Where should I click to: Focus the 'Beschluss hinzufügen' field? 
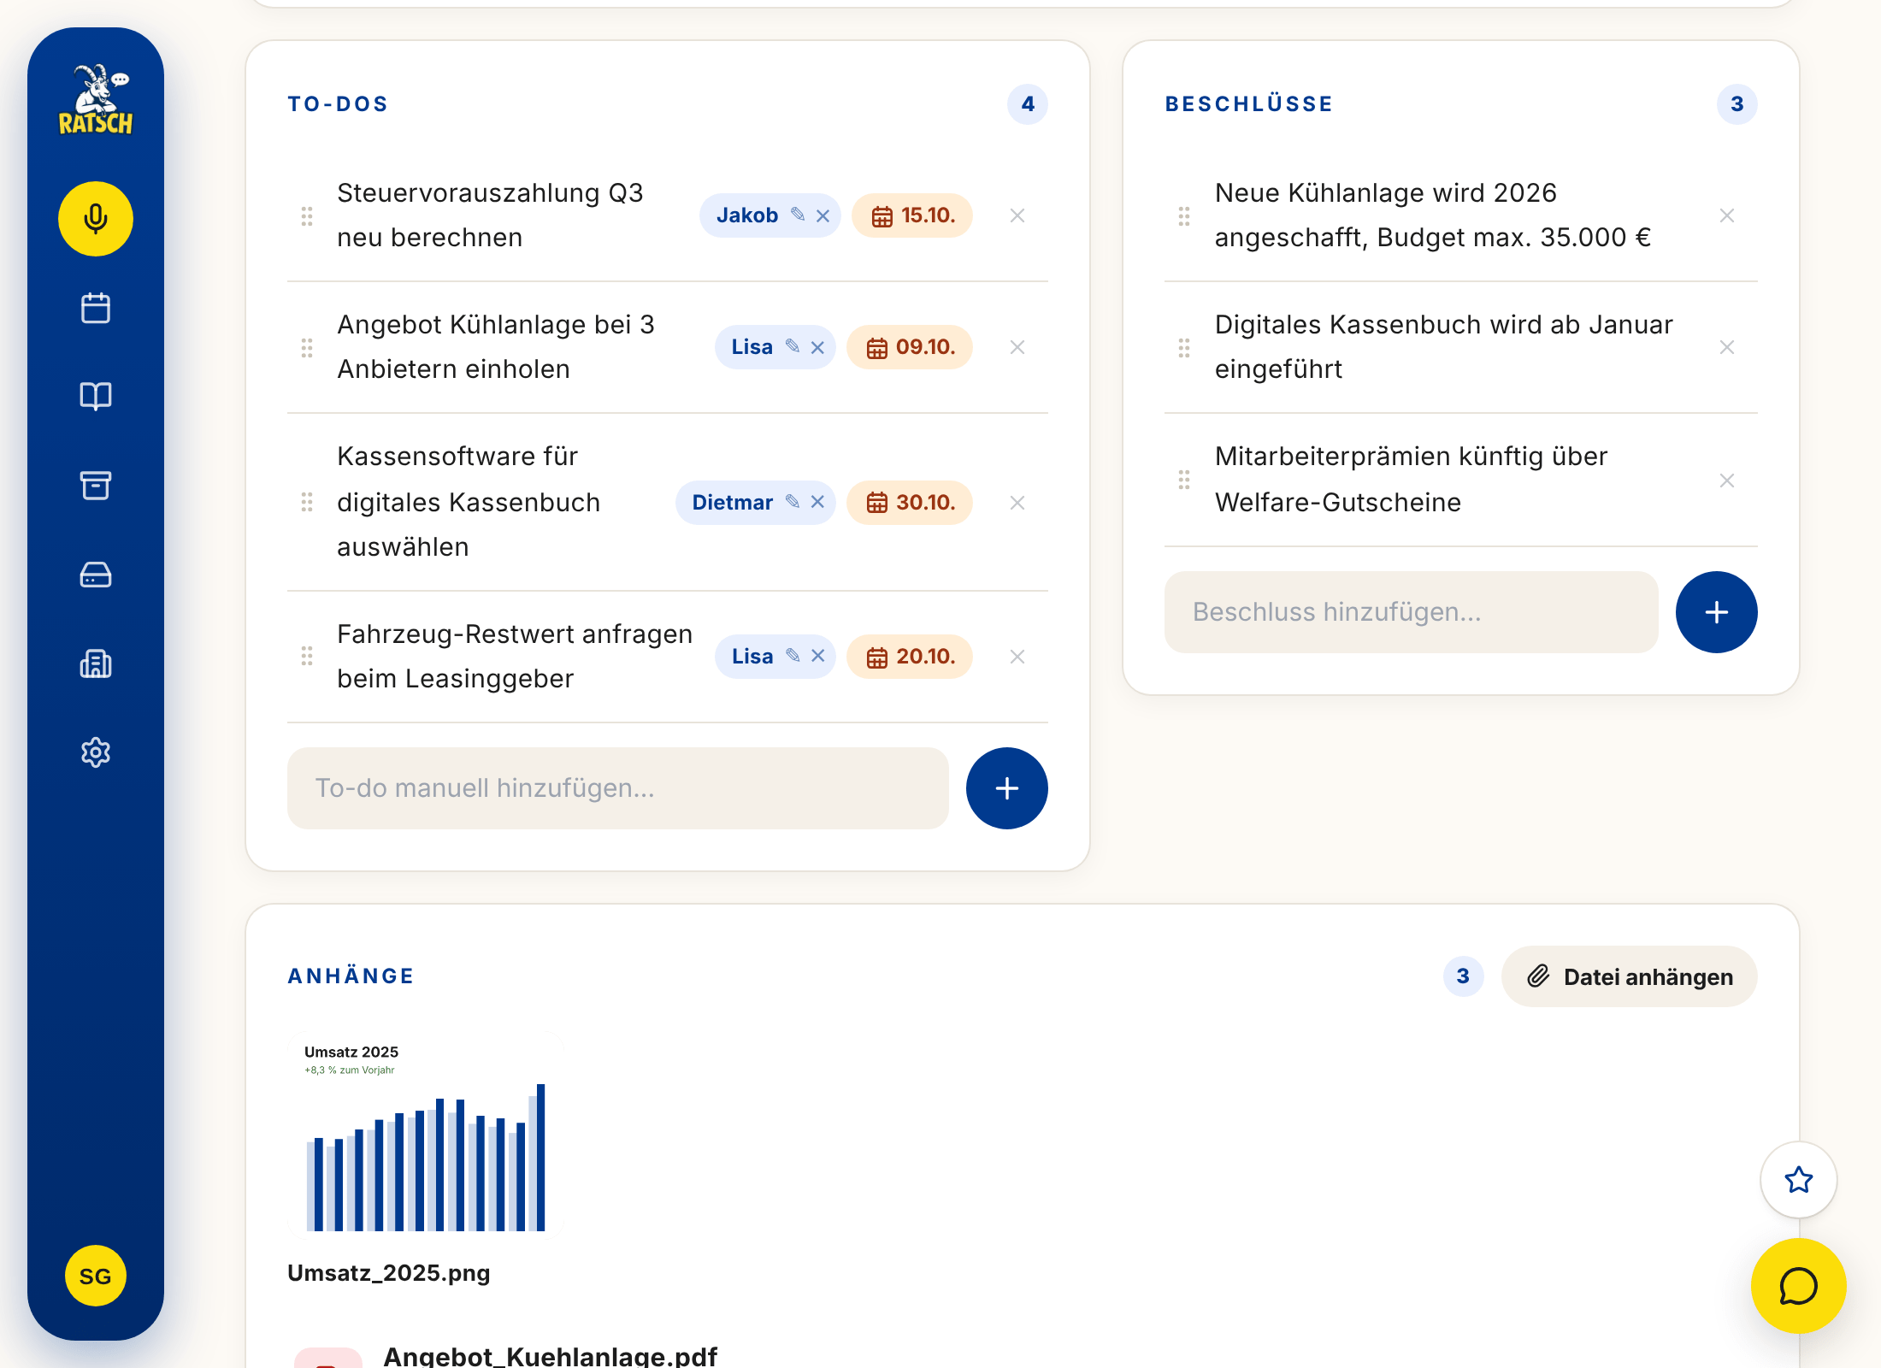click(1412, 612)
